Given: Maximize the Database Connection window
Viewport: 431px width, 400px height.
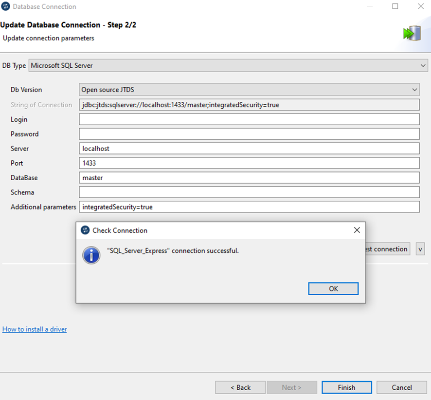Looking at the screenshot, I should coord(395,7).
